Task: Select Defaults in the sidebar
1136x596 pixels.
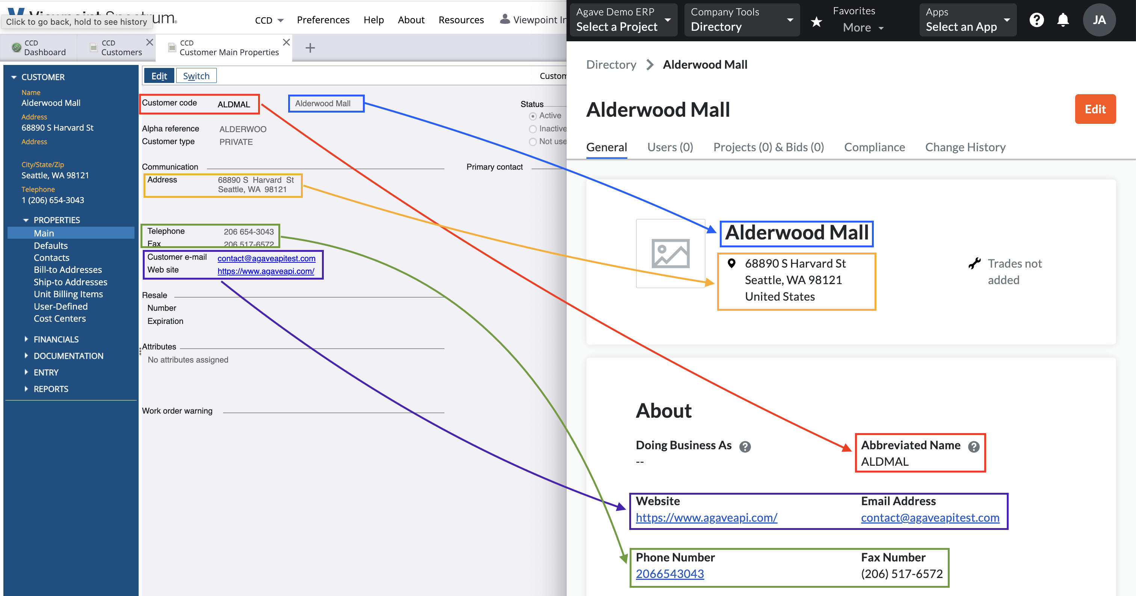Action: [51, 245]
